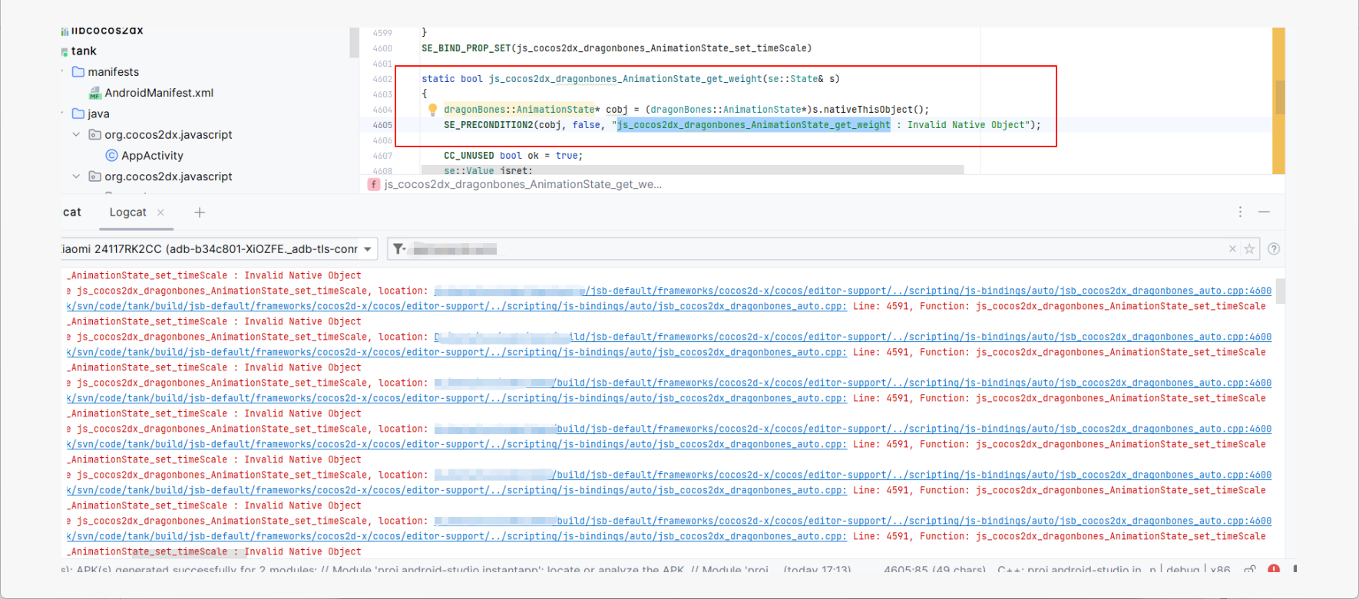Click package icon of second org.cocos2dx.javascript
The height and width of the screenshot is (599, 1359).
click(x=95, y=176)
